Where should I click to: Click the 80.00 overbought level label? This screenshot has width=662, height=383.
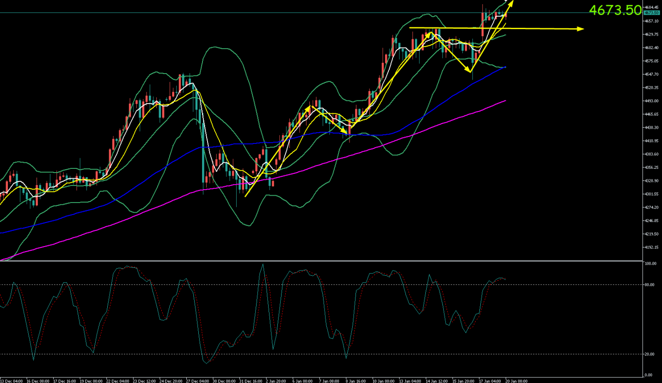coord(650,285)
